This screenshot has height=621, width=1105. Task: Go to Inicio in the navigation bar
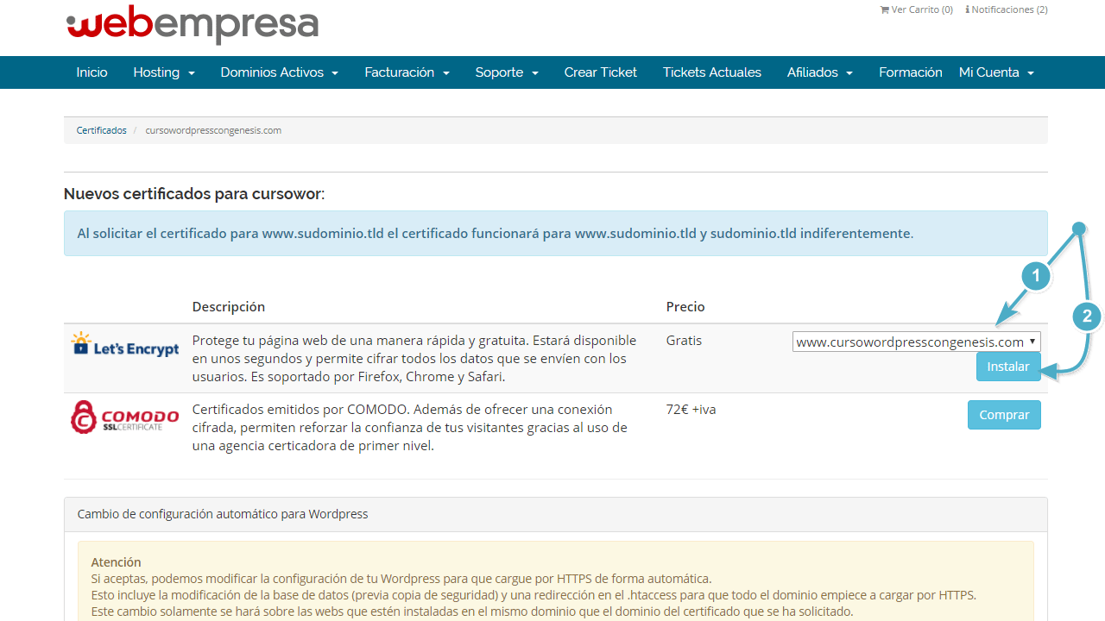(x=92, y=72)
